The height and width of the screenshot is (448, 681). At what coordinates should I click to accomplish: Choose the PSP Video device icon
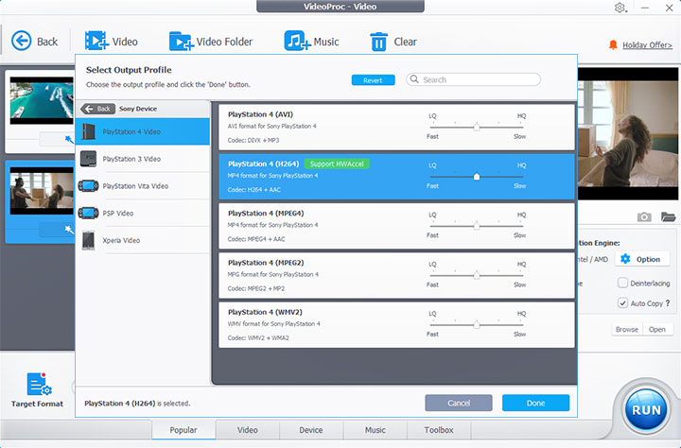[x=88, y=214]
